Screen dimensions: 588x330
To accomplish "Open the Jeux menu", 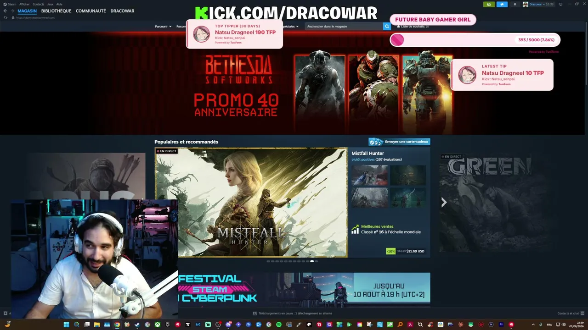I will click(50, 4).
